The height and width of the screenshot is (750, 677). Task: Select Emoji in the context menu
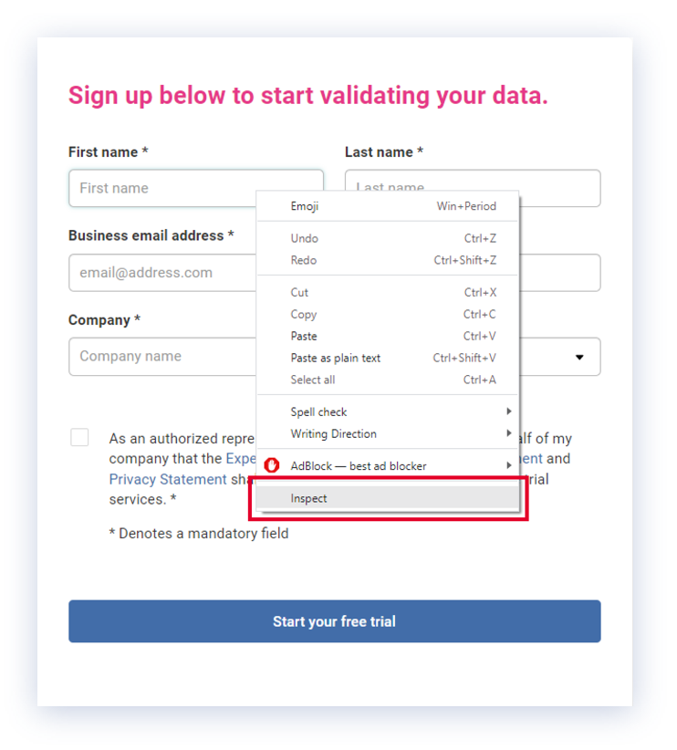(x=305, y=206)
